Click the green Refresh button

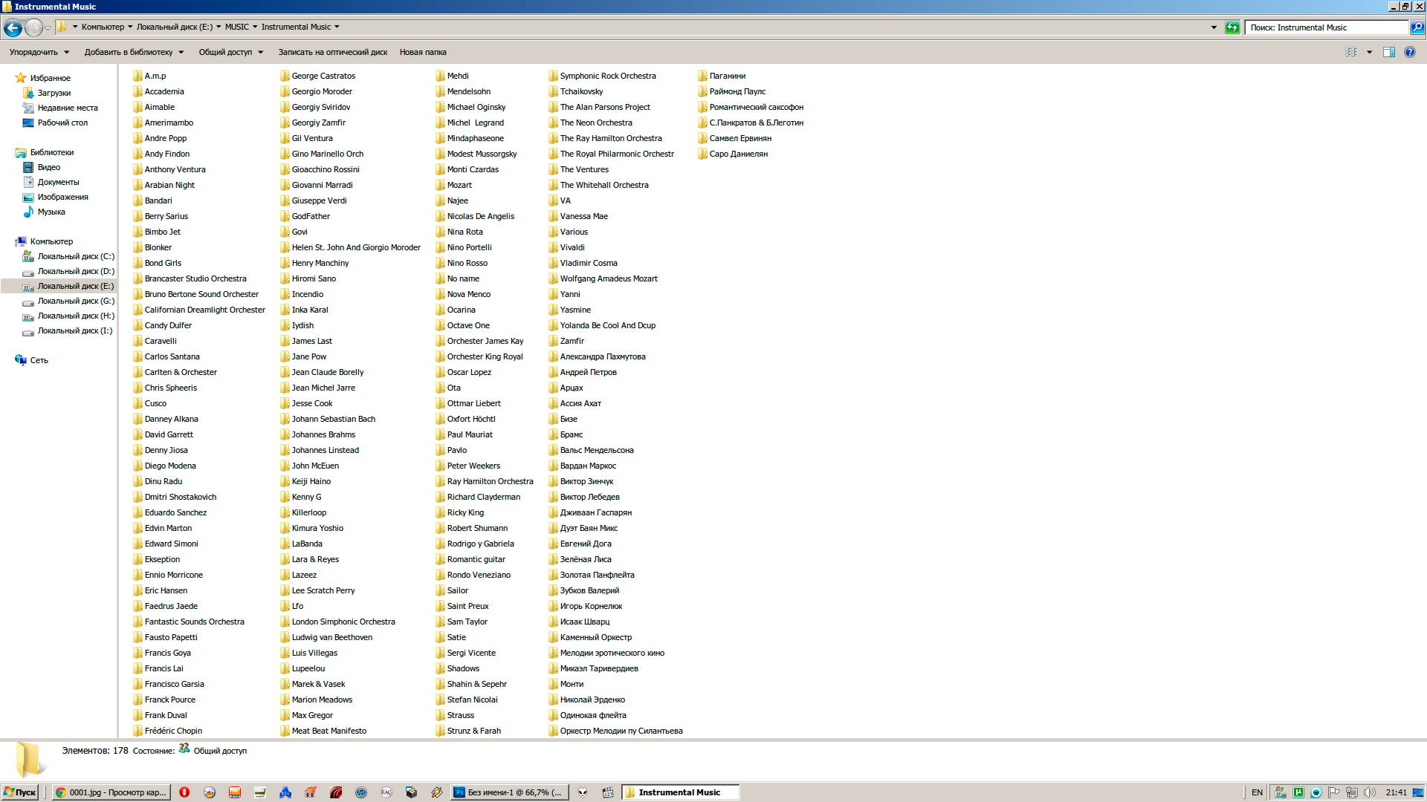click(1232, 27)
